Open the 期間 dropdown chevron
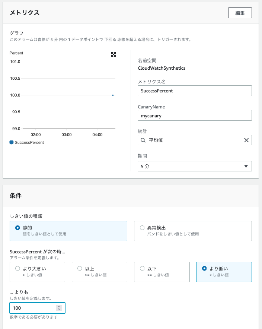262x329 pixels. [246, 166]
